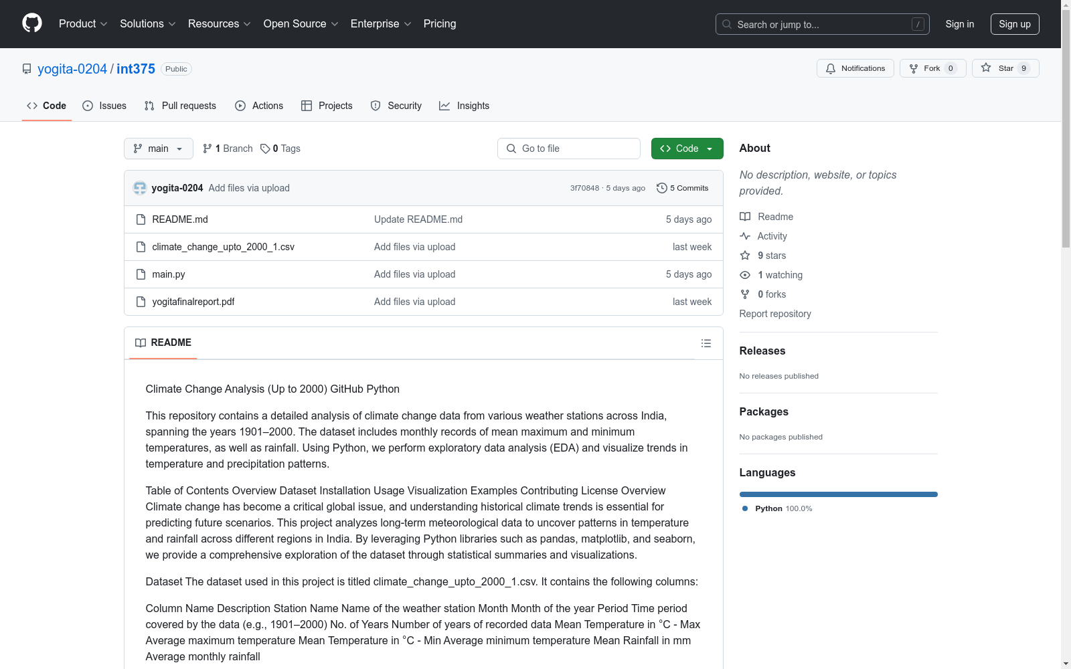This screenshot has height=669, width=1071.
Task: Click the search magnifier icon in header
Action: [x=727, y=24]
